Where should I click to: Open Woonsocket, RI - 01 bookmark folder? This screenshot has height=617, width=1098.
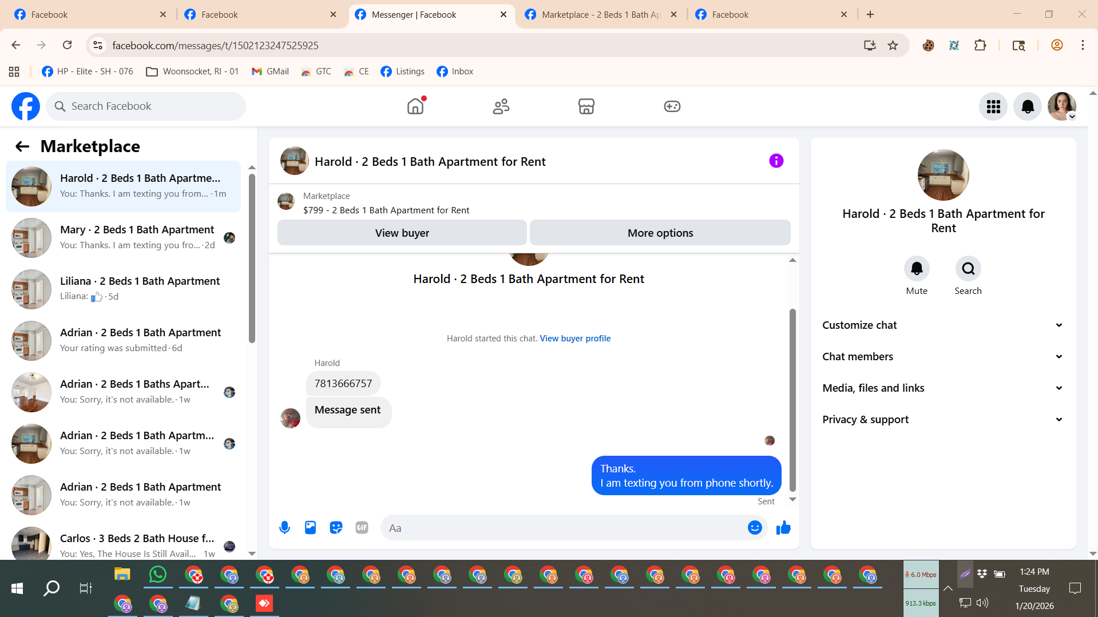(x=192, y=71)
